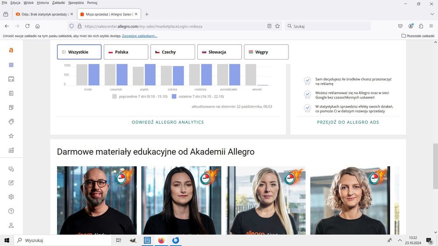
Task: Go back with browser back arrow
Action: 7,26
